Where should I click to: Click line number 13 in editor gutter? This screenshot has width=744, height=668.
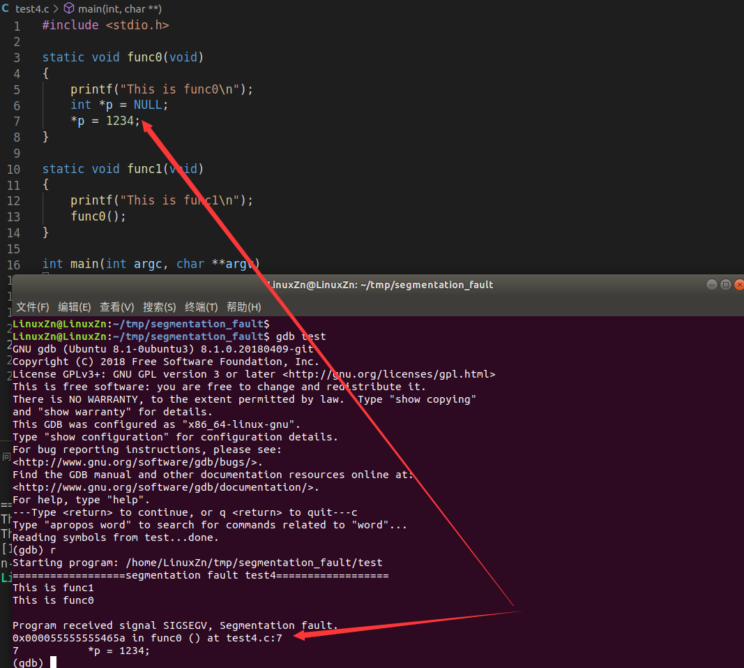(14, 216)
